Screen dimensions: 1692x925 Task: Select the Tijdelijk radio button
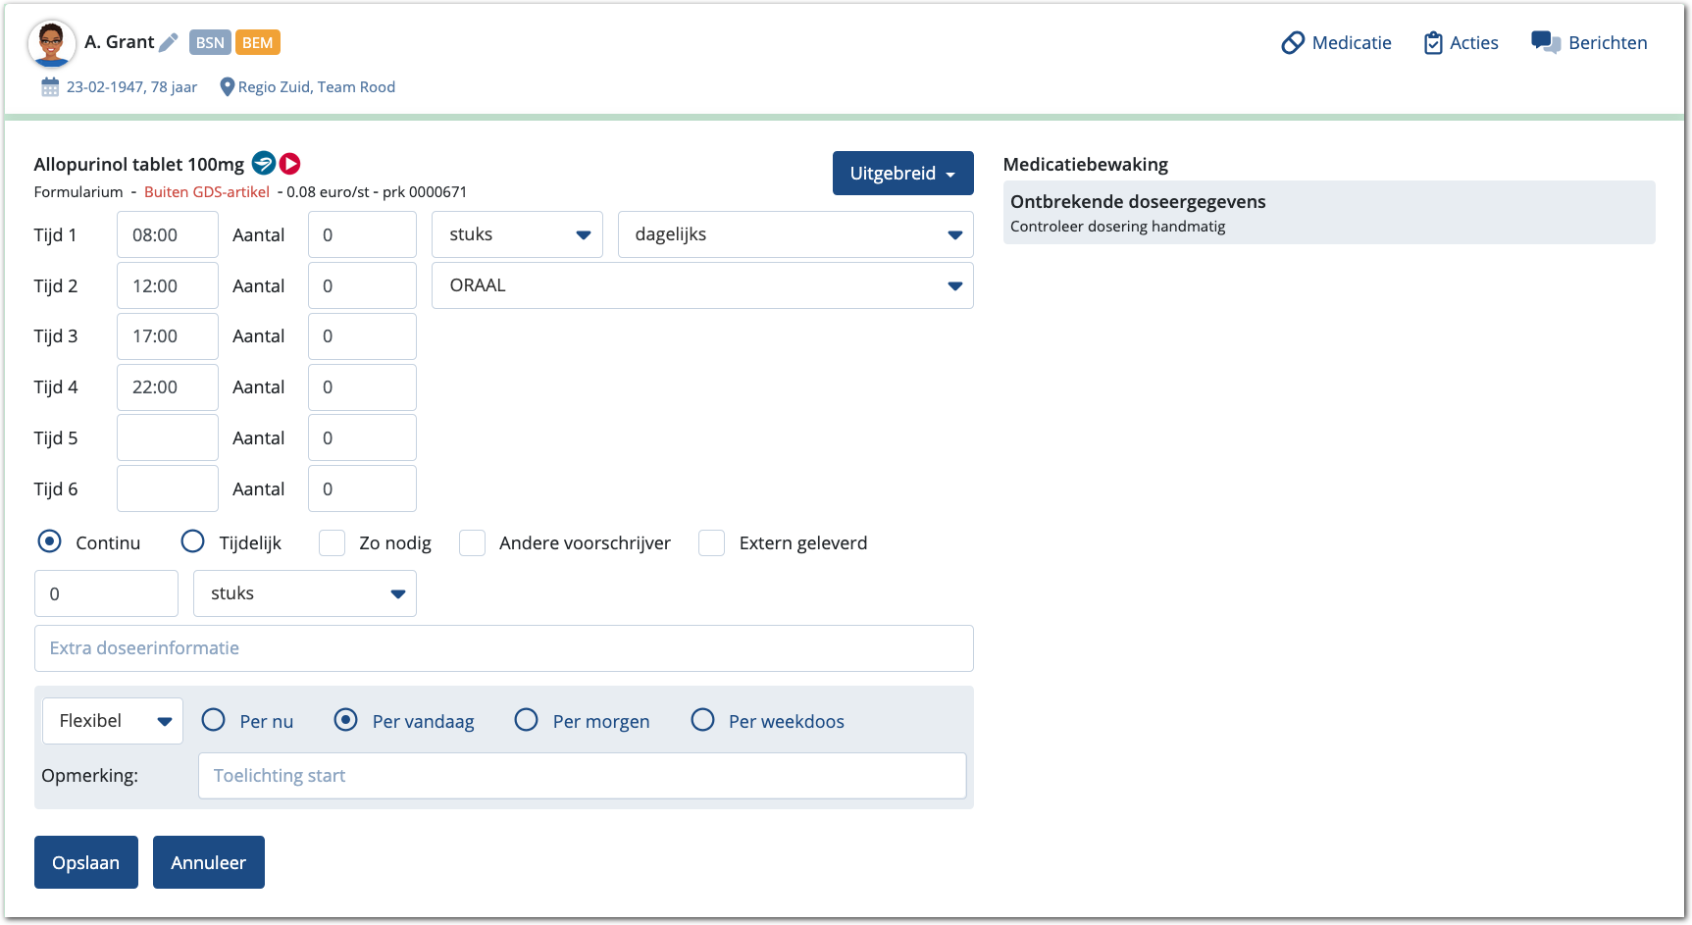(x=193, y=541)
